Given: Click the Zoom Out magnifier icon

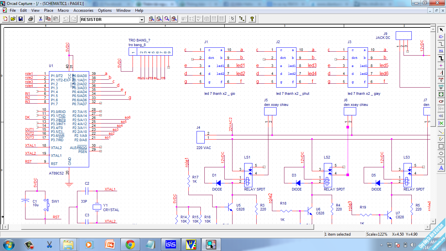Looking at the screenshot, I should [159, 19].
